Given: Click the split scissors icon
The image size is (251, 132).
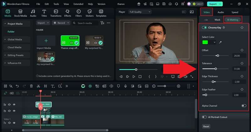Looking at the screenshot, I should point(38,86).
